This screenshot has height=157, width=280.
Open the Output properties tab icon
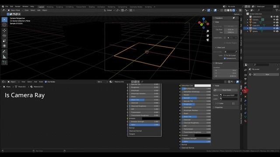click(245, 79)
